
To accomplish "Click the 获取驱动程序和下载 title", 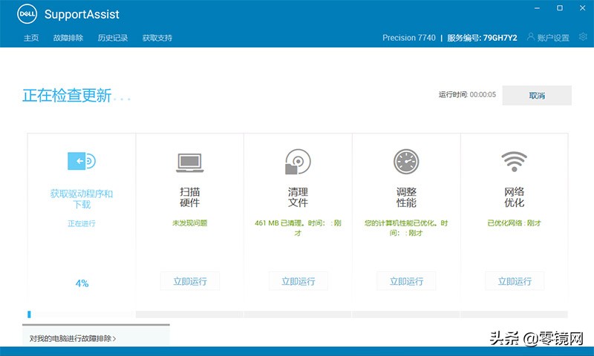I will click(x=82, y=199).
